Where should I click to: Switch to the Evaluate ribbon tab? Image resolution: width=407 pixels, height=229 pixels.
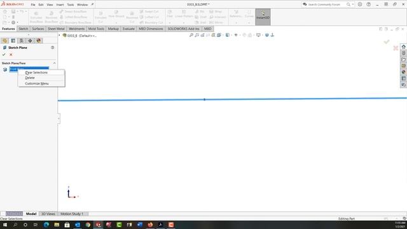pyautogui.click(x=128, y=29)
